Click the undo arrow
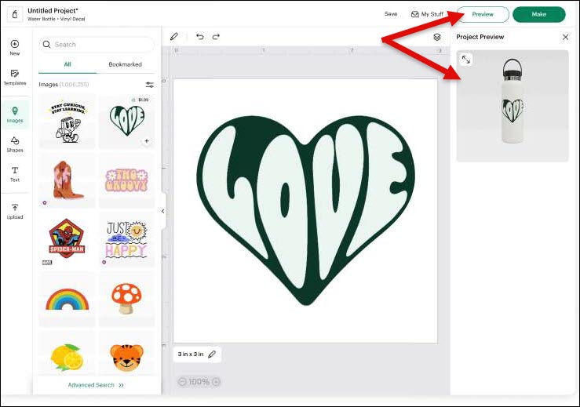Image resolution: width=580 pixels, height=407 pixels. 199,36
